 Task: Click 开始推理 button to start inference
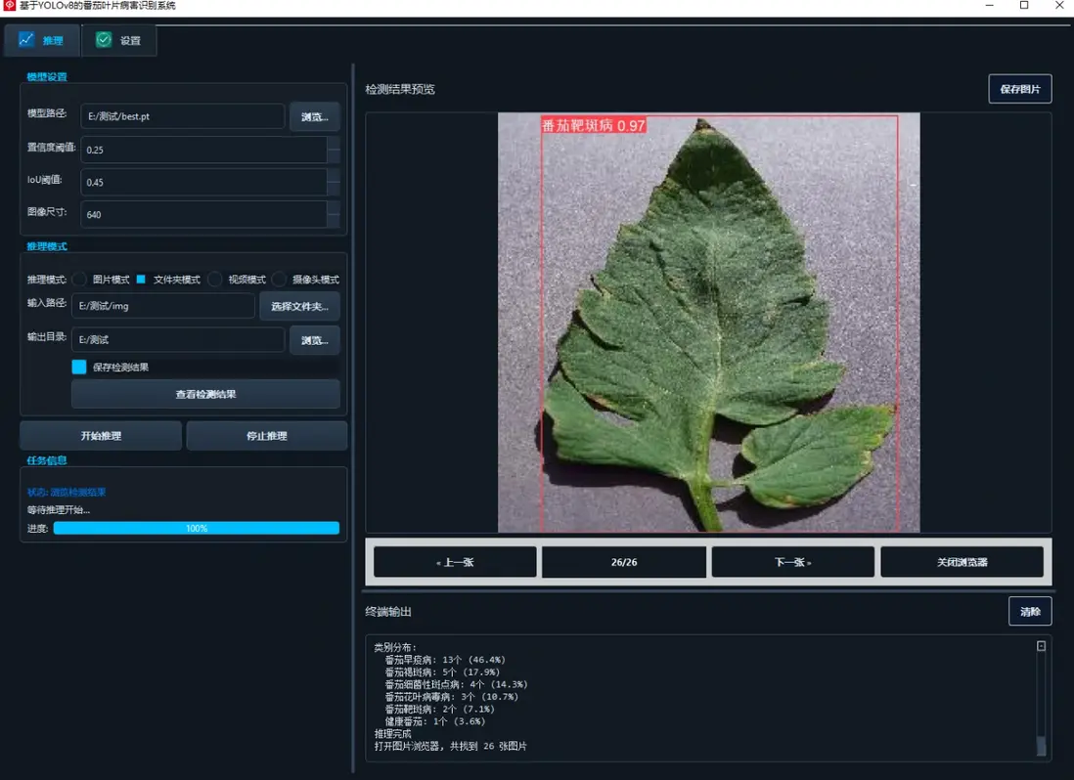coord(101,436)
